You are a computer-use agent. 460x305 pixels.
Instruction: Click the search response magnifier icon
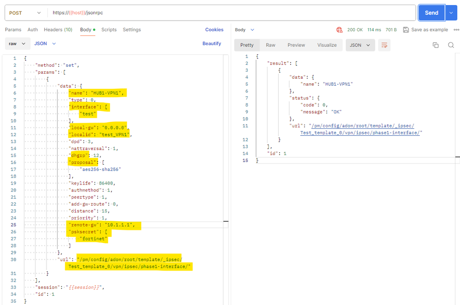(x=451, y=45)
